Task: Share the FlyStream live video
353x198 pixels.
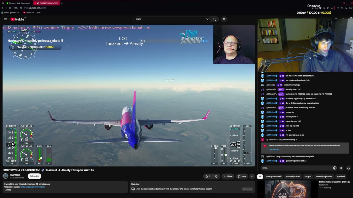Action: 228,177
